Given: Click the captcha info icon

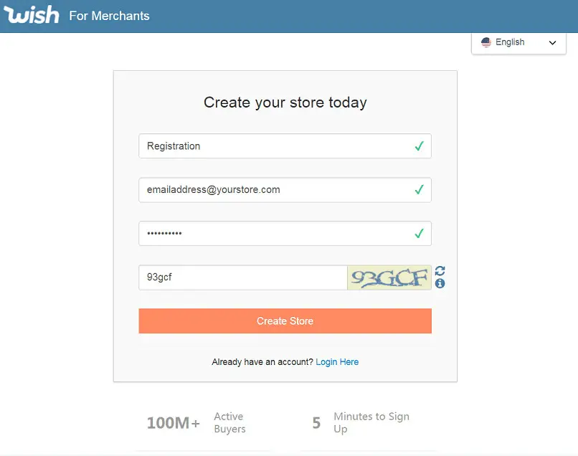Looking at the screenshot, I should click(440, 284).
